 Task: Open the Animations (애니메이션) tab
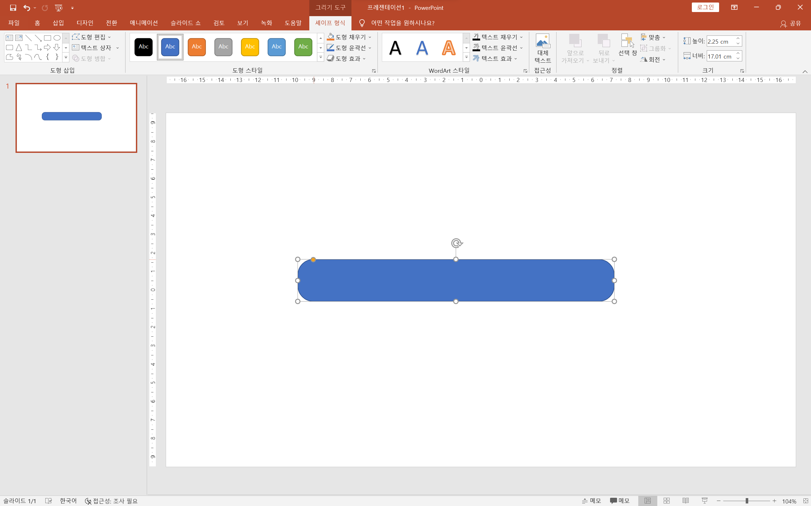[x=144, y=23]
